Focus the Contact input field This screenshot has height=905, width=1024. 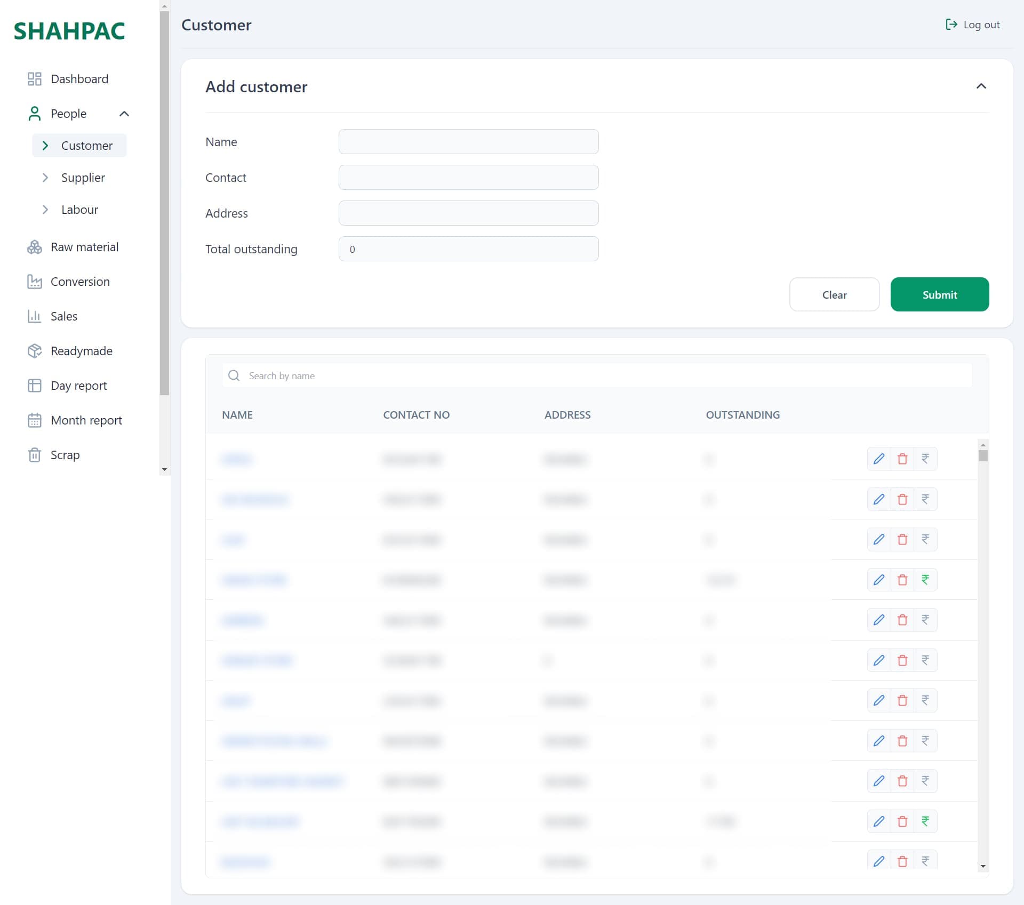468,178
